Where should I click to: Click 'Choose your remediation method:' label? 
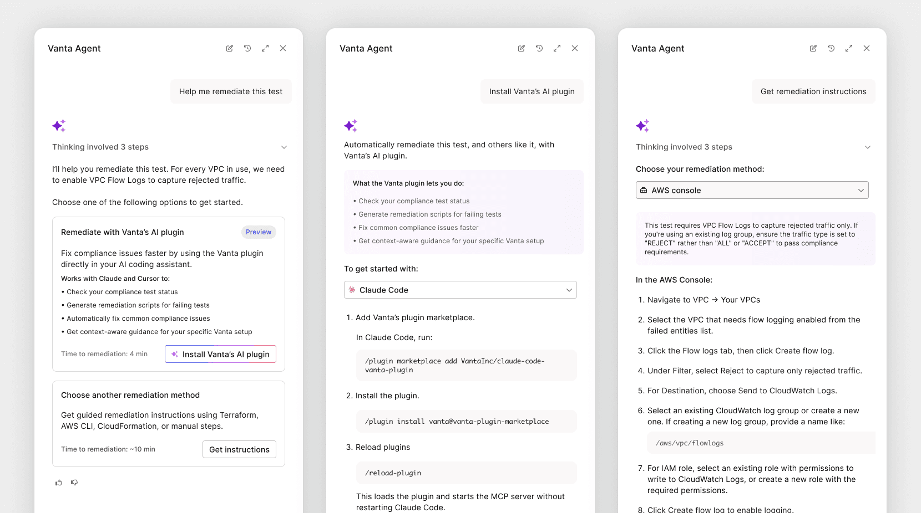[x=700, y=169]
